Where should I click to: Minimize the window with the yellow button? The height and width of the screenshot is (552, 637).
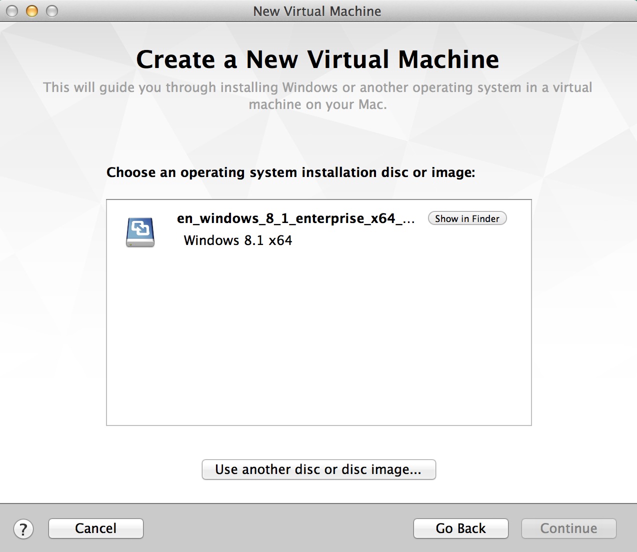[32, 11]
